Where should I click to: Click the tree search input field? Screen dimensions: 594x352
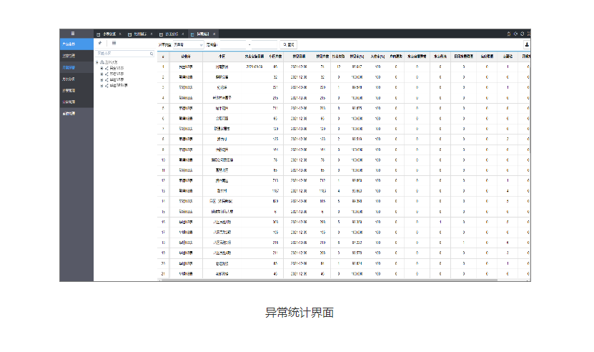click(124, 54)
